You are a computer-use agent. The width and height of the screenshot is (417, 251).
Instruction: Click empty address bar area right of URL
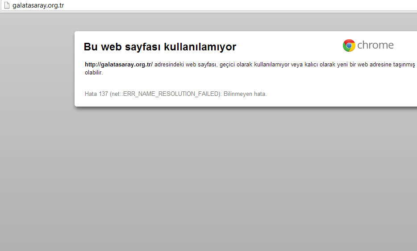(223, 5)
